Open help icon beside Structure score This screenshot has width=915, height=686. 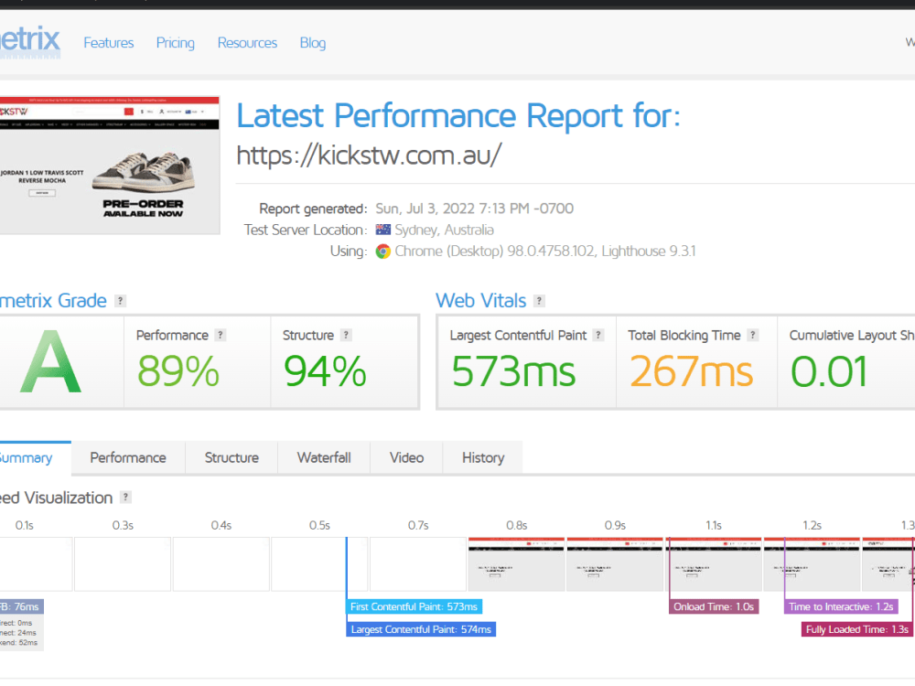[346, 336]
